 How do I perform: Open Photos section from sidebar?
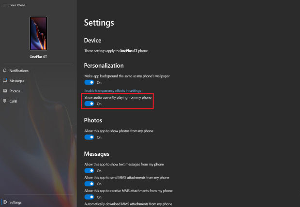coord(15,91)
